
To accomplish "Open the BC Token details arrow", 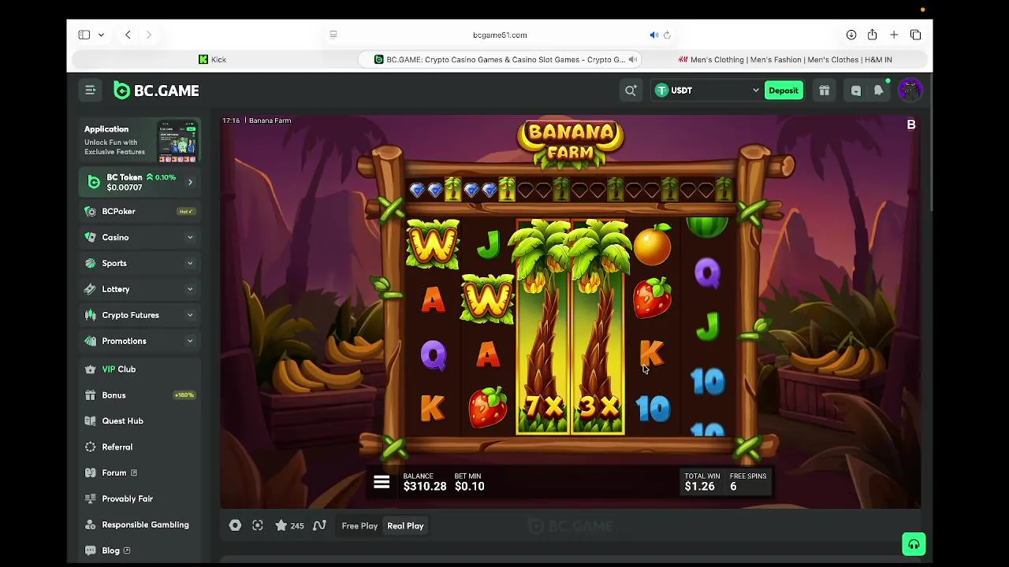I will (x=190, y=182).
